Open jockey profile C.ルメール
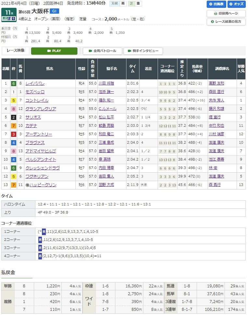The image size is (248, 316). pyautogui.click(x=107, y=109)
